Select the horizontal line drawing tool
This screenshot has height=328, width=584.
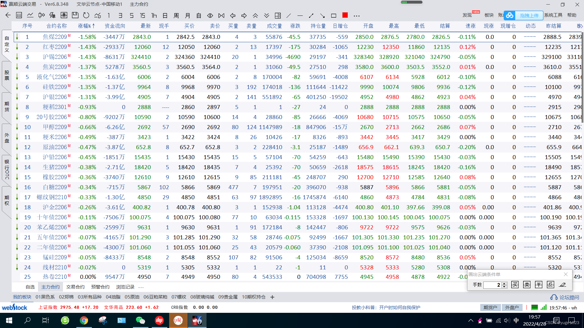click(300, 15)
